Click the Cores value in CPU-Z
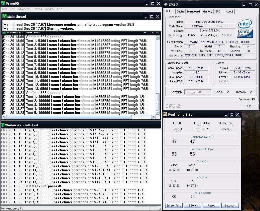Image resolution: width=260 pixels, height=211 pixels. [x=228, y=92]
